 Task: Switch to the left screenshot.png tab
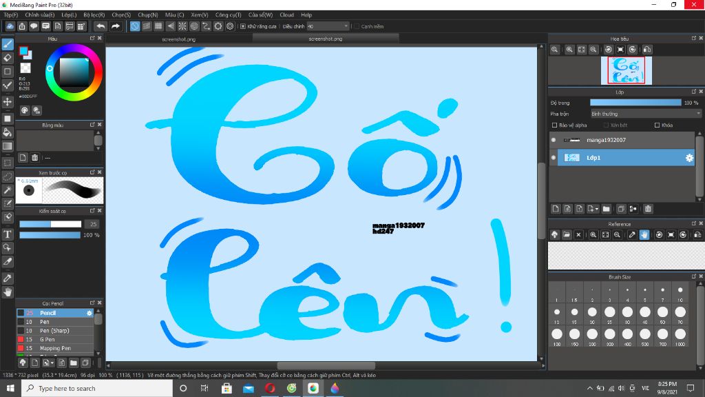tap(178, 39)
